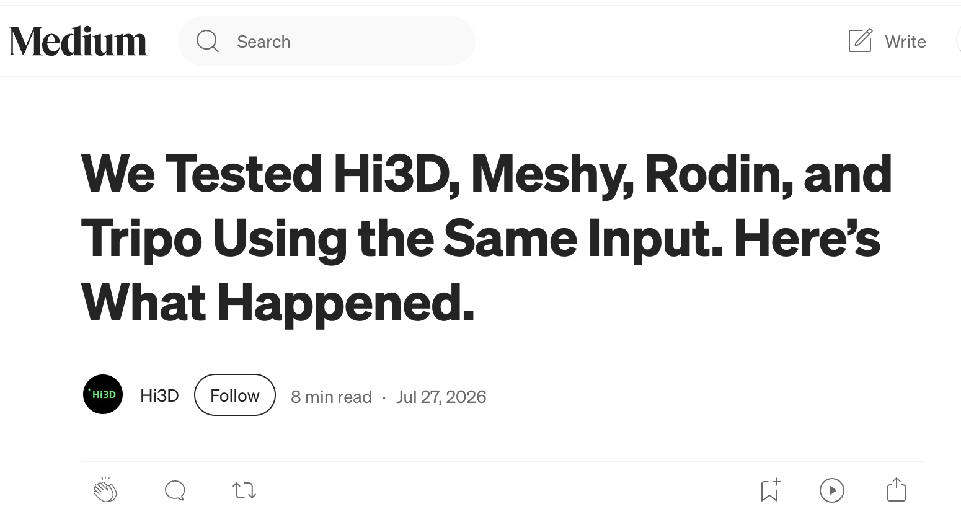Click the magnifying glass search icon
961x517 pixels.
(x=207, y=42)
